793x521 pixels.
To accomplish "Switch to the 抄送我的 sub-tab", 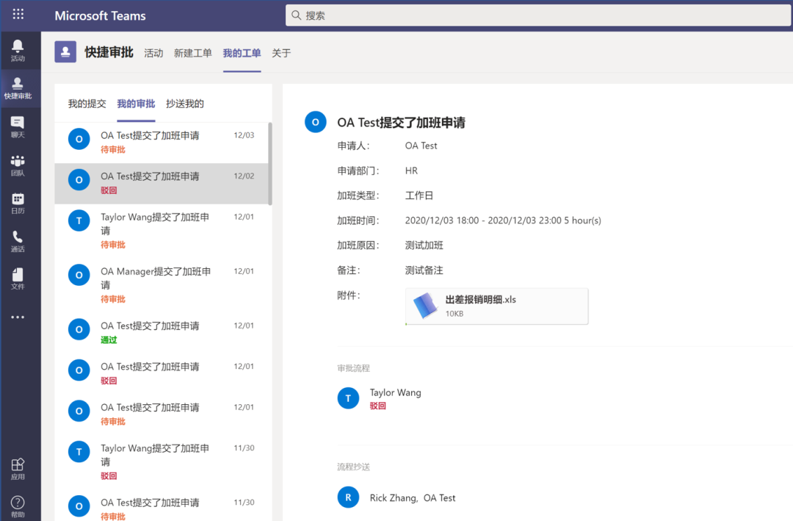I will (x=184, y=104).
